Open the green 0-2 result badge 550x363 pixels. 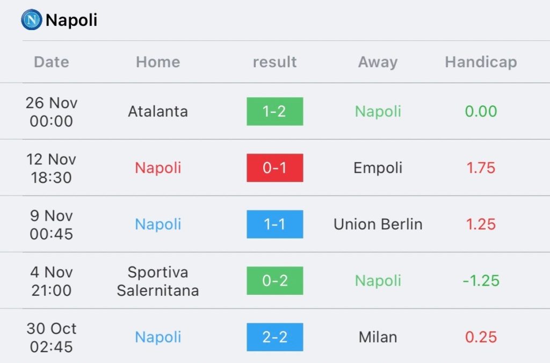click(x=274, y=281)
